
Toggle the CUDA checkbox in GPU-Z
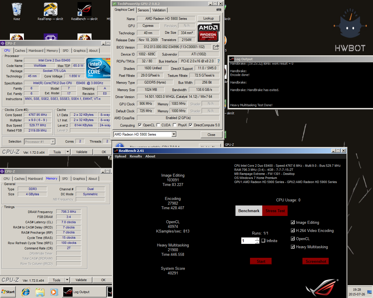(158, 125)
